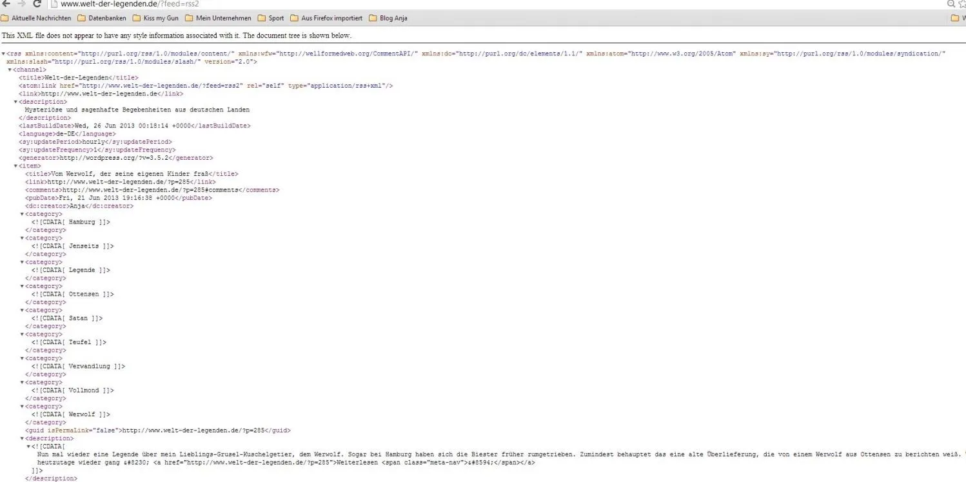Click the generator value http://wordpress.org/?v=3.5.2
966x482 pixels.
click(113, 158)
